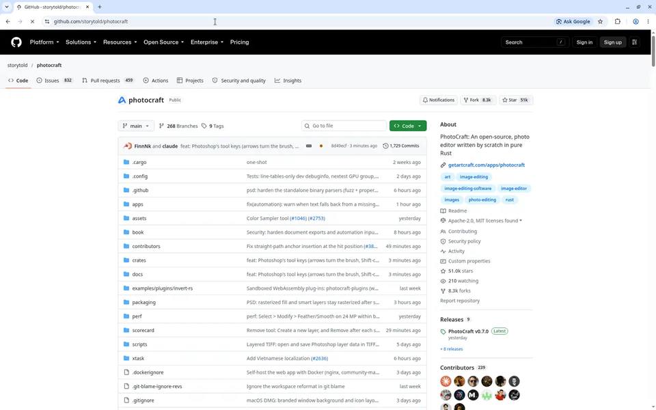Viewport: 656px width, 410px height.
Task: Switch to the Actions tab
Action: [156, 81]
